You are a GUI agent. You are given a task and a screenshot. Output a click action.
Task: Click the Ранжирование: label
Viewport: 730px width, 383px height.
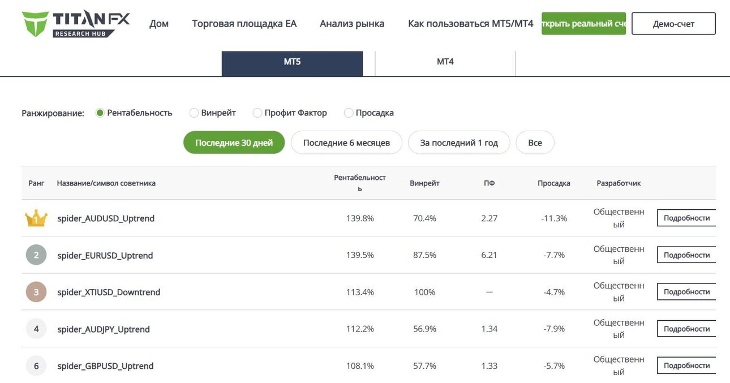pos(53,113)
